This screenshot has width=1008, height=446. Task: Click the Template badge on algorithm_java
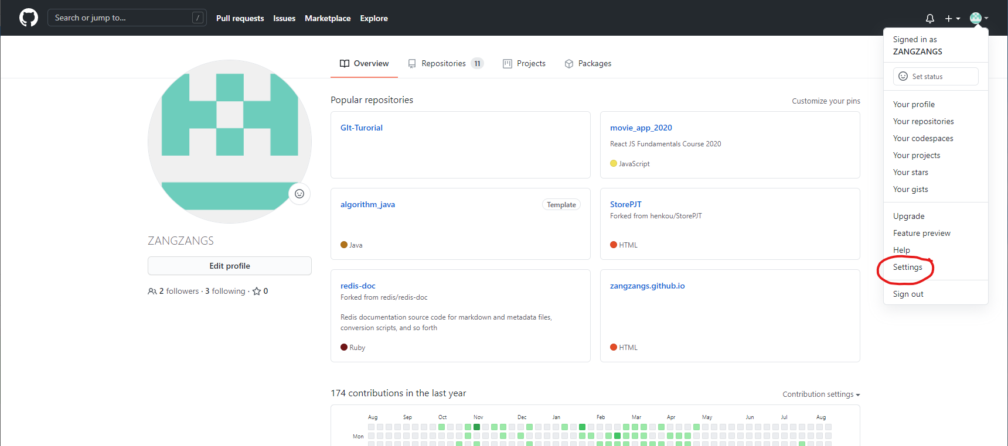(561, 204)
